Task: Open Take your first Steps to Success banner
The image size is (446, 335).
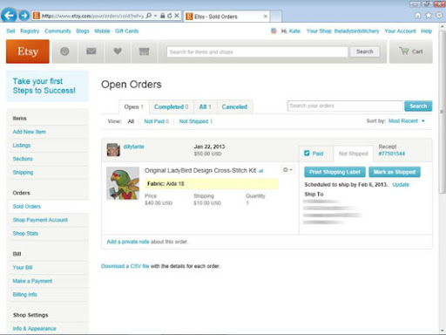Action: point(47,85)
